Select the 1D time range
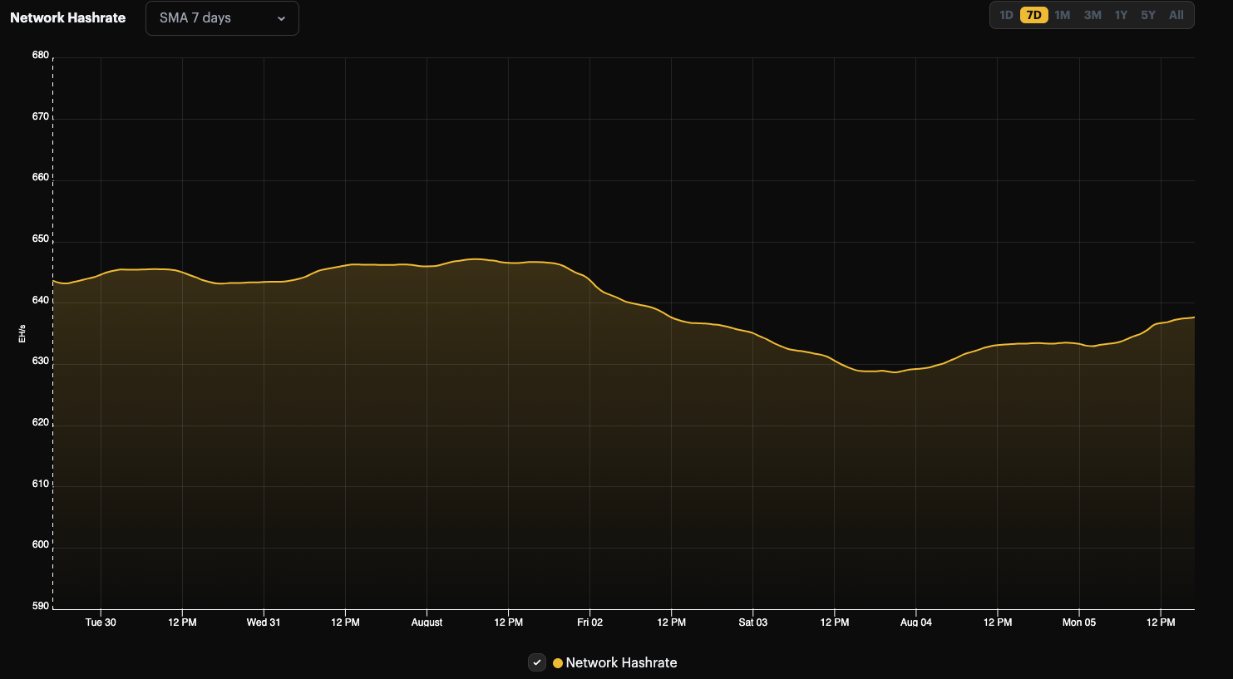 click(1007, 14)
